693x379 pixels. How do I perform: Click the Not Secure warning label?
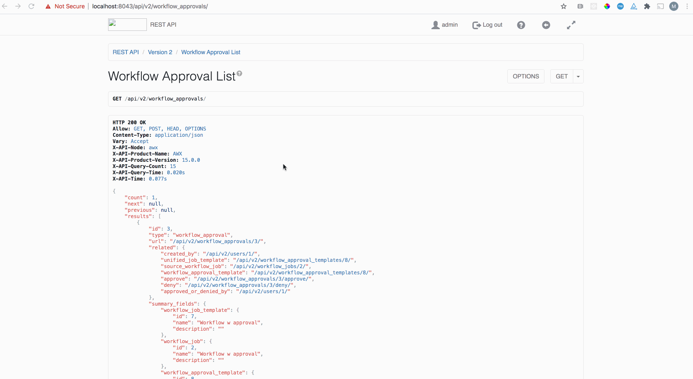point(65,6)
